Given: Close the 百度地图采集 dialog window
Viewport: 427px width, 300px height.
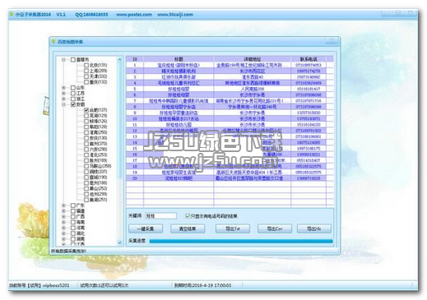Looking at the screenshot, I should [x=332, y=40].
